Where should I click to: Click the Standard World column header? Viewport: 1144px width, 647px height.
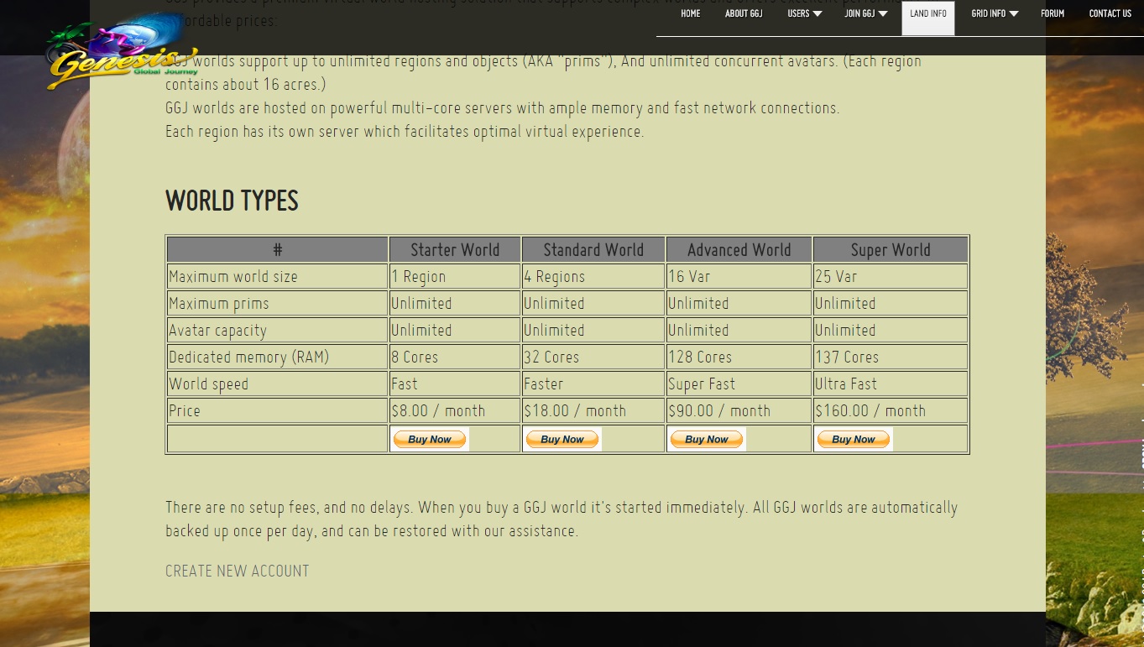(x=593, y=249)
